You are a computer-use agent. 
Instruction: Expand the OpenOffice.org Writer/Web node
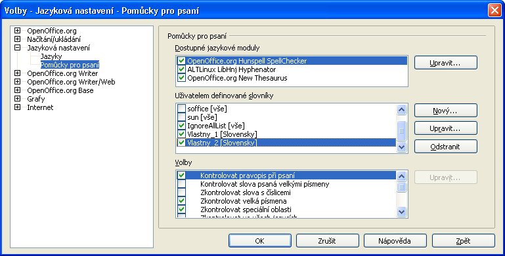[17, 82]
